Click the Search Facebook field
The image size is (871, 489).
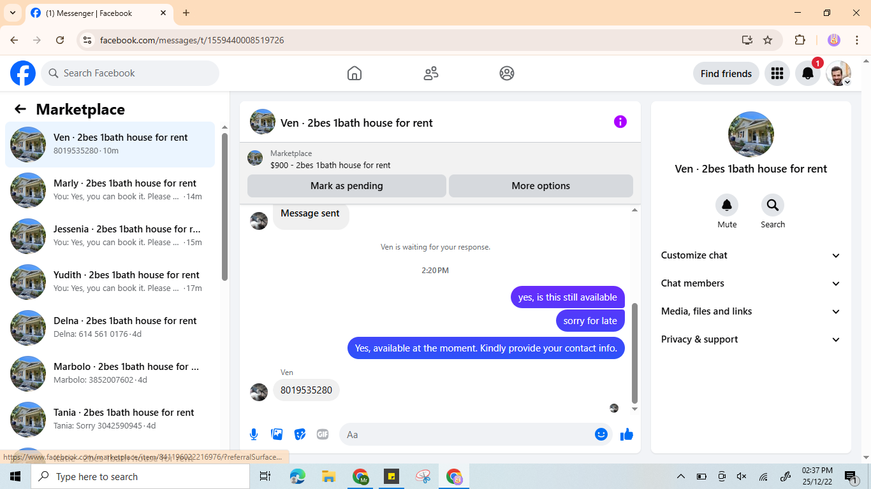pyautogui.click(x=130, y=73)
